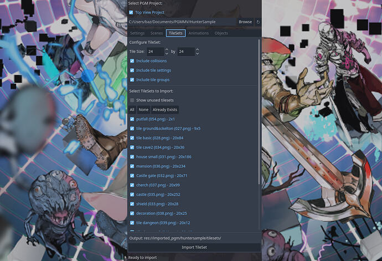Click the project path input field
382x261 pixels.
coord(182,22)
